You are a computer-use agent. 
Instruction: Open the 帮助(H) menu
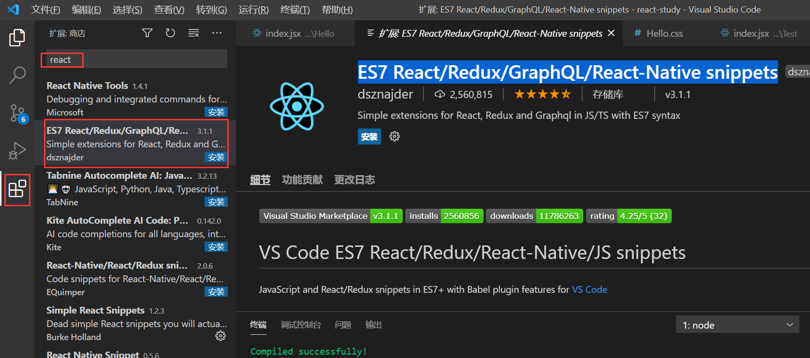(337, 10)
